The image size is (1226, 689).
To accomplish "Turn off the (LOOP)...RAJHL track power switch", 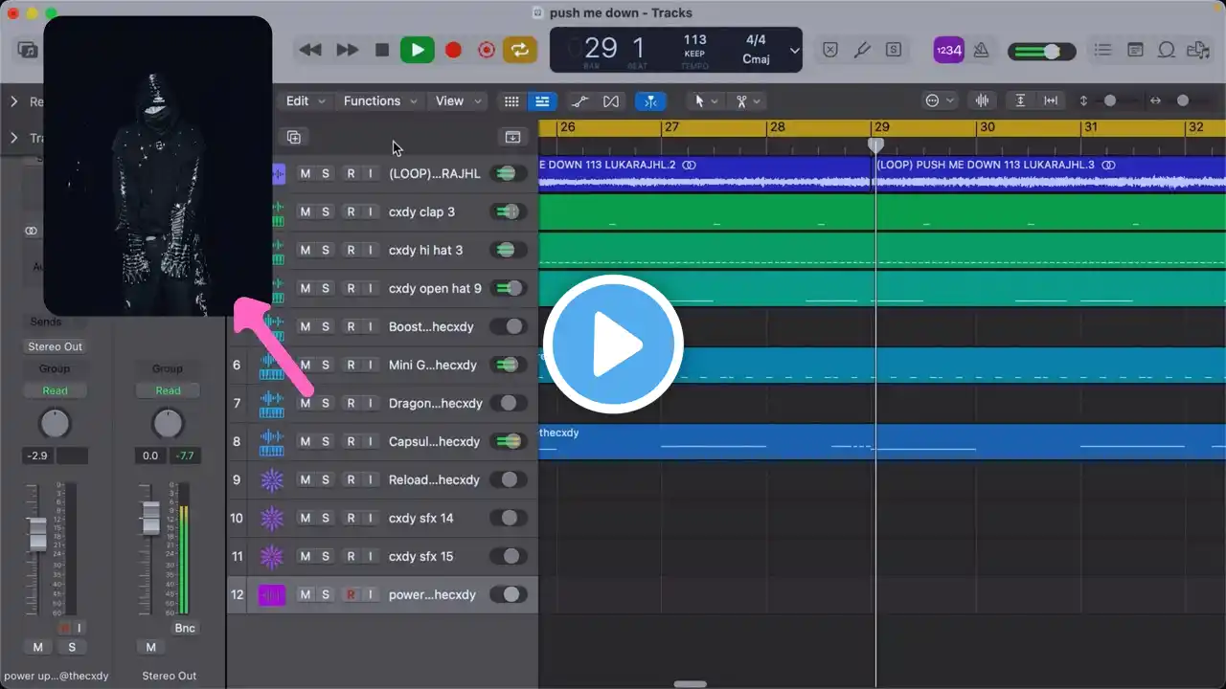I will [508, 173].
